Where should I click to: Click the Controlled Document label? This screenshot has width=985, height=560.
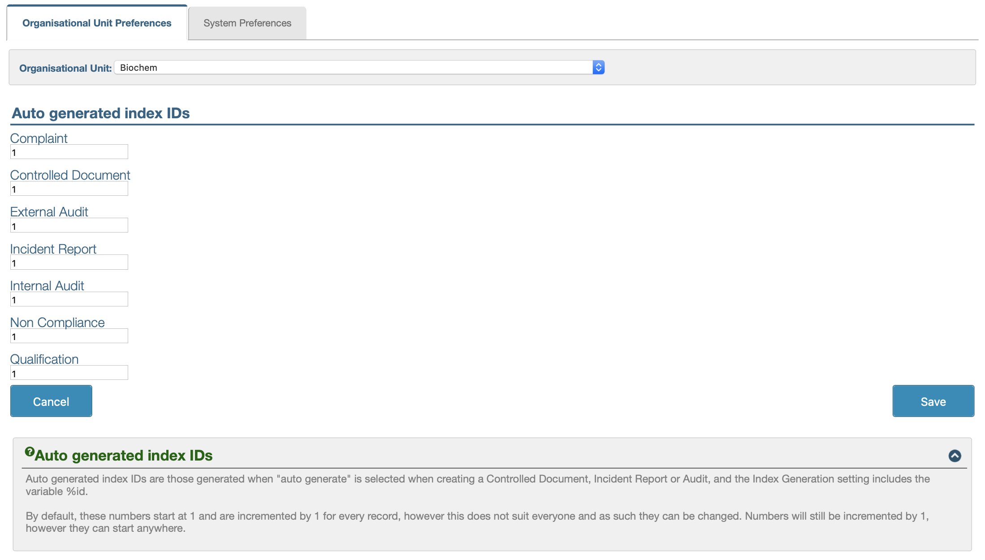[70, 175]
